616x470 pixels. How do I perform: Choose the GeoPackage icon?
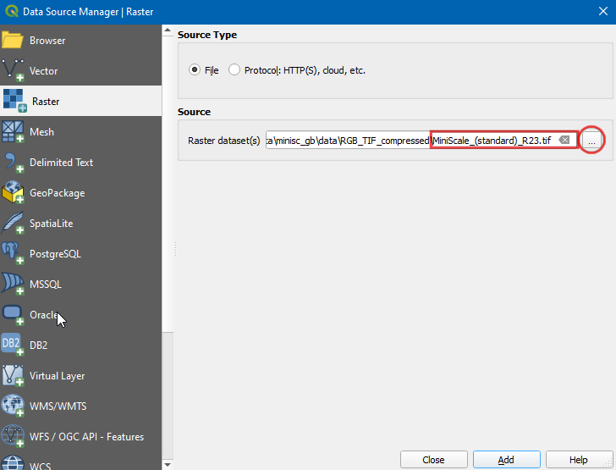(13, 193)
